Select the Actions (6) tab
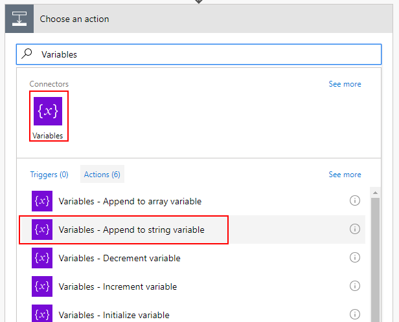This screenshot has width=399, height=322. [102, 175]
